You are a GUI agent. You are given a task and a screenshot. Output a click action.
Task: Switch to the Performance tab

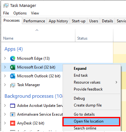pyautogui.click(x=34, y=21)
